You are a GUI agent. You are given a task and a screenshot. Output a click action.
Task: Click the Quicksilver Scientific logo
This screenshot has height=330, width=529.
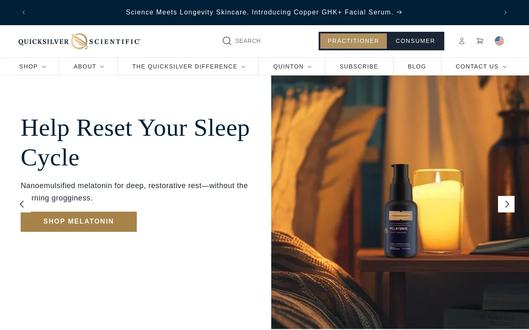[79, 41]
